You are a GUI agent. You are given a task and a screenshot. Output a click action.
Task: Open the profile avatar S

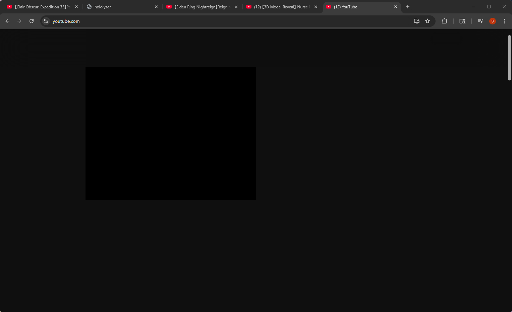click(x=493, y=21)
